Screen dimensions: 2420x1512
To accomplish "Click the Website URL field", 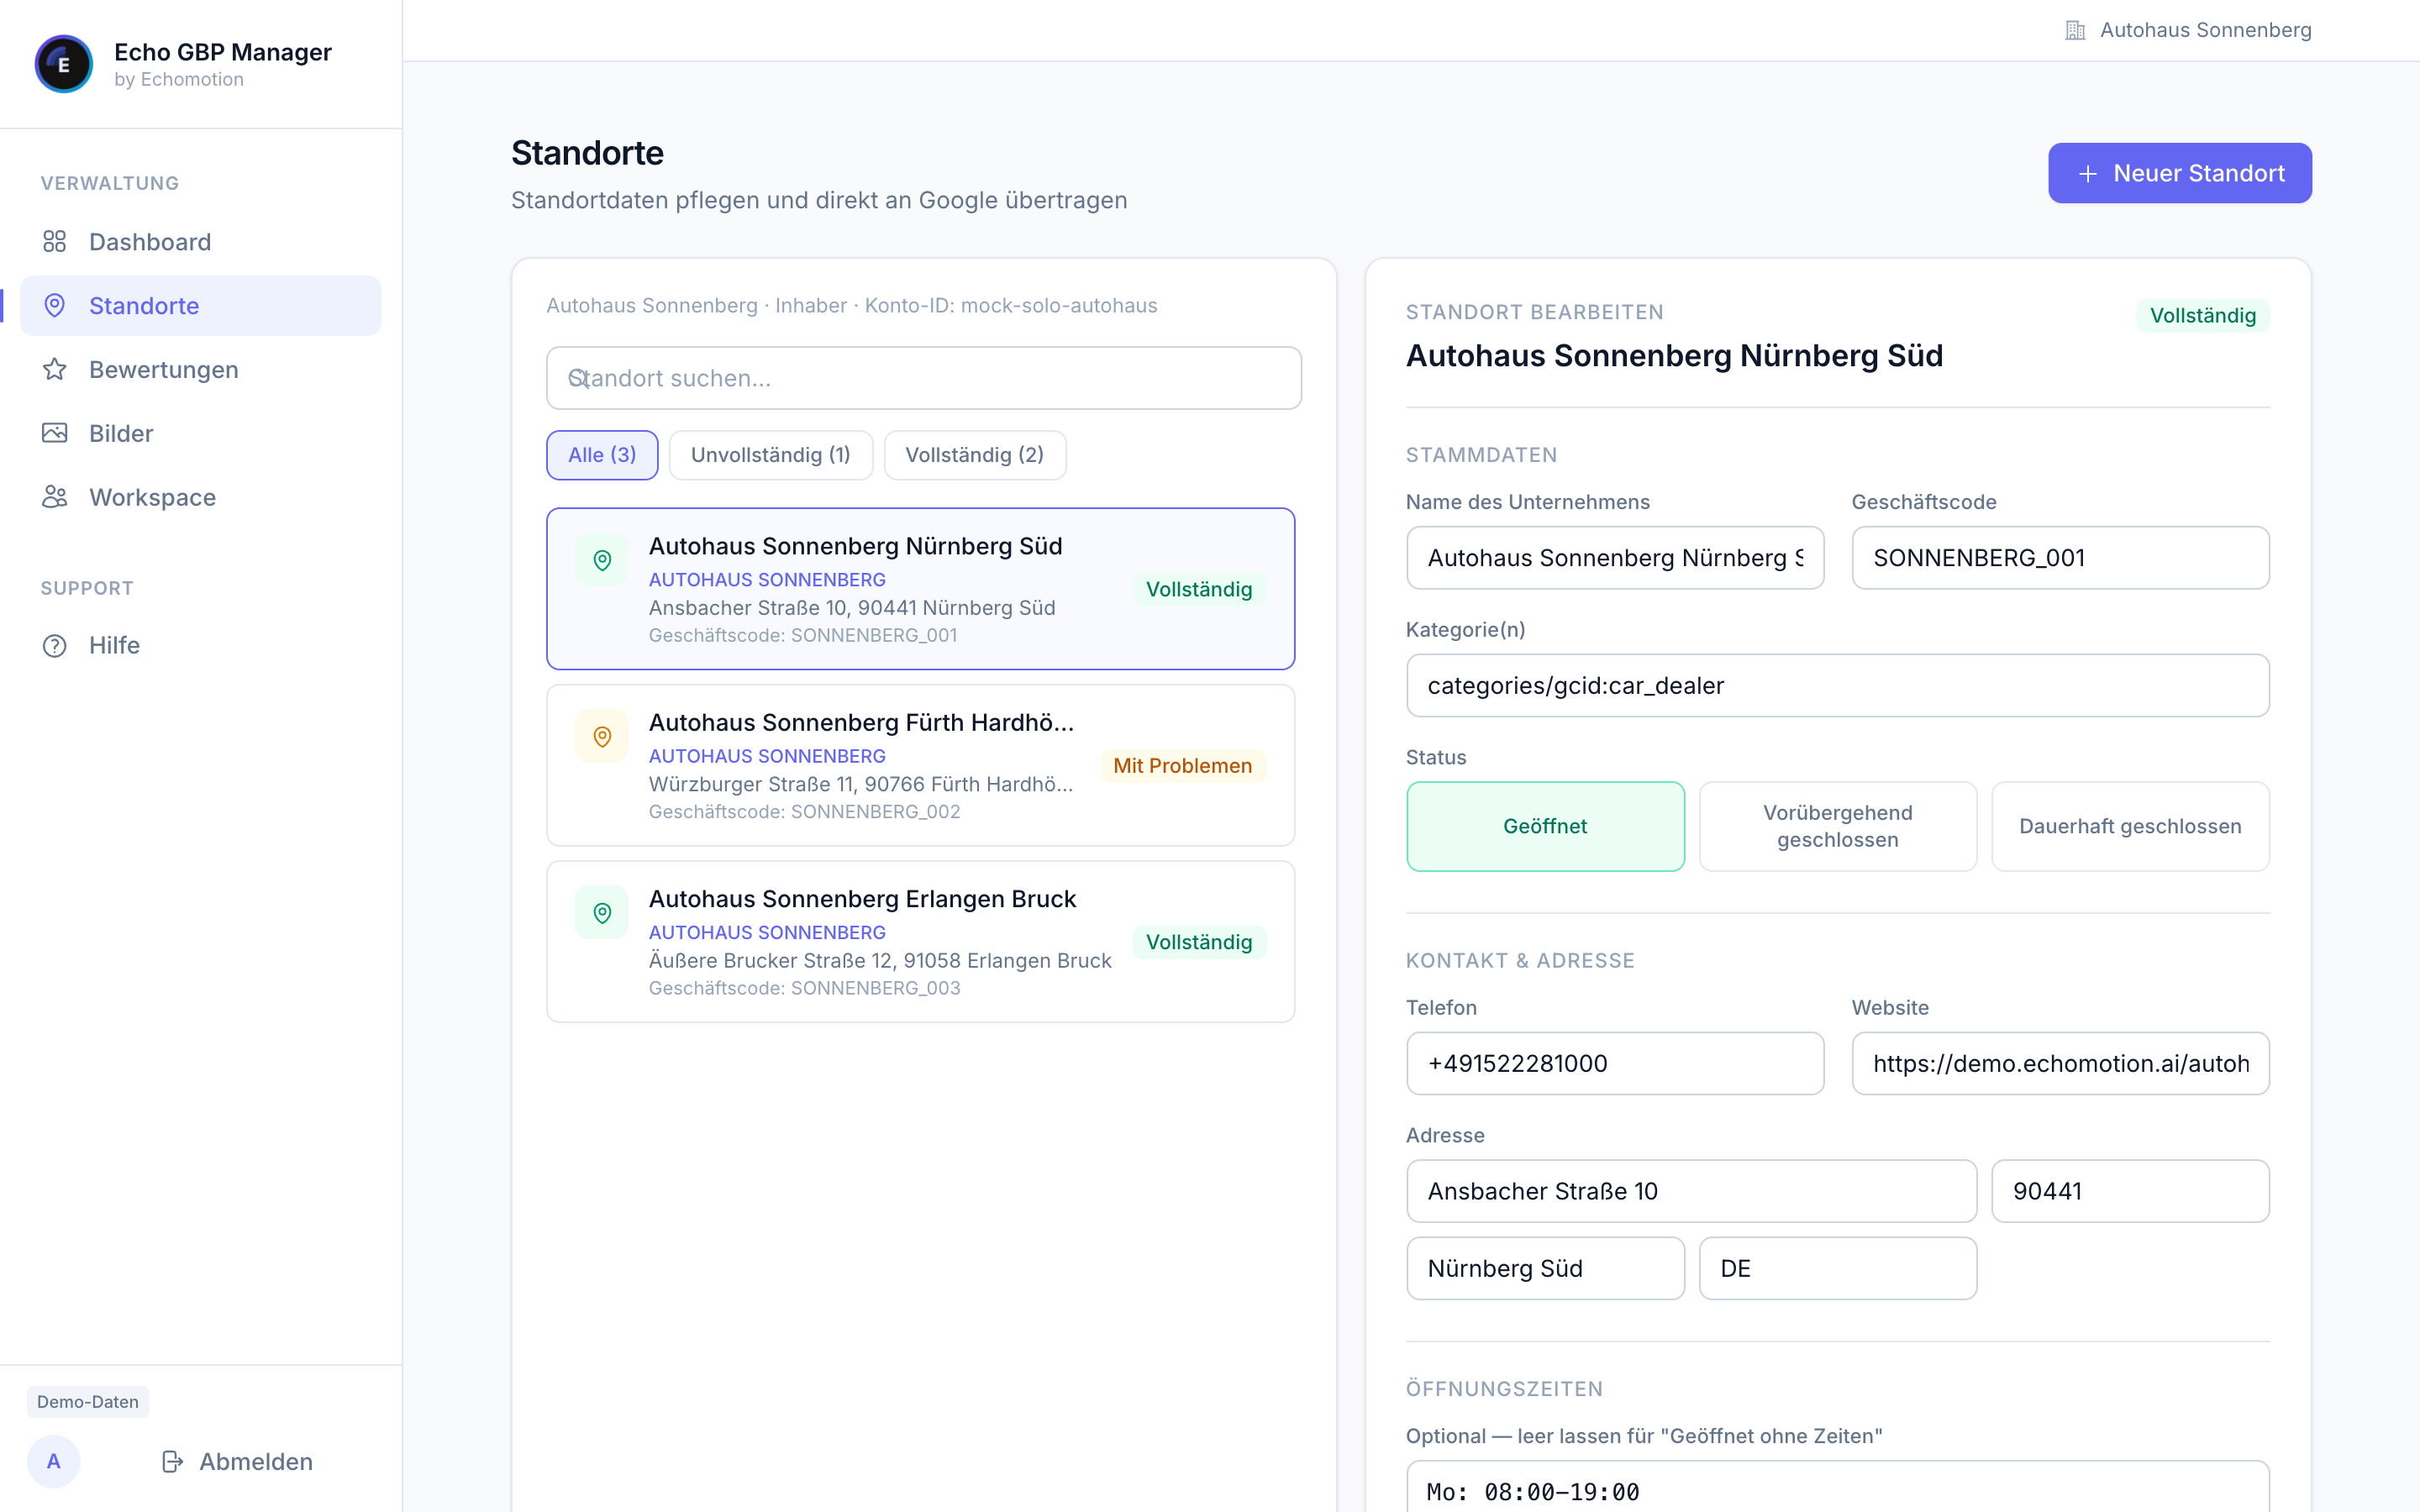I will [2060, 1063].
